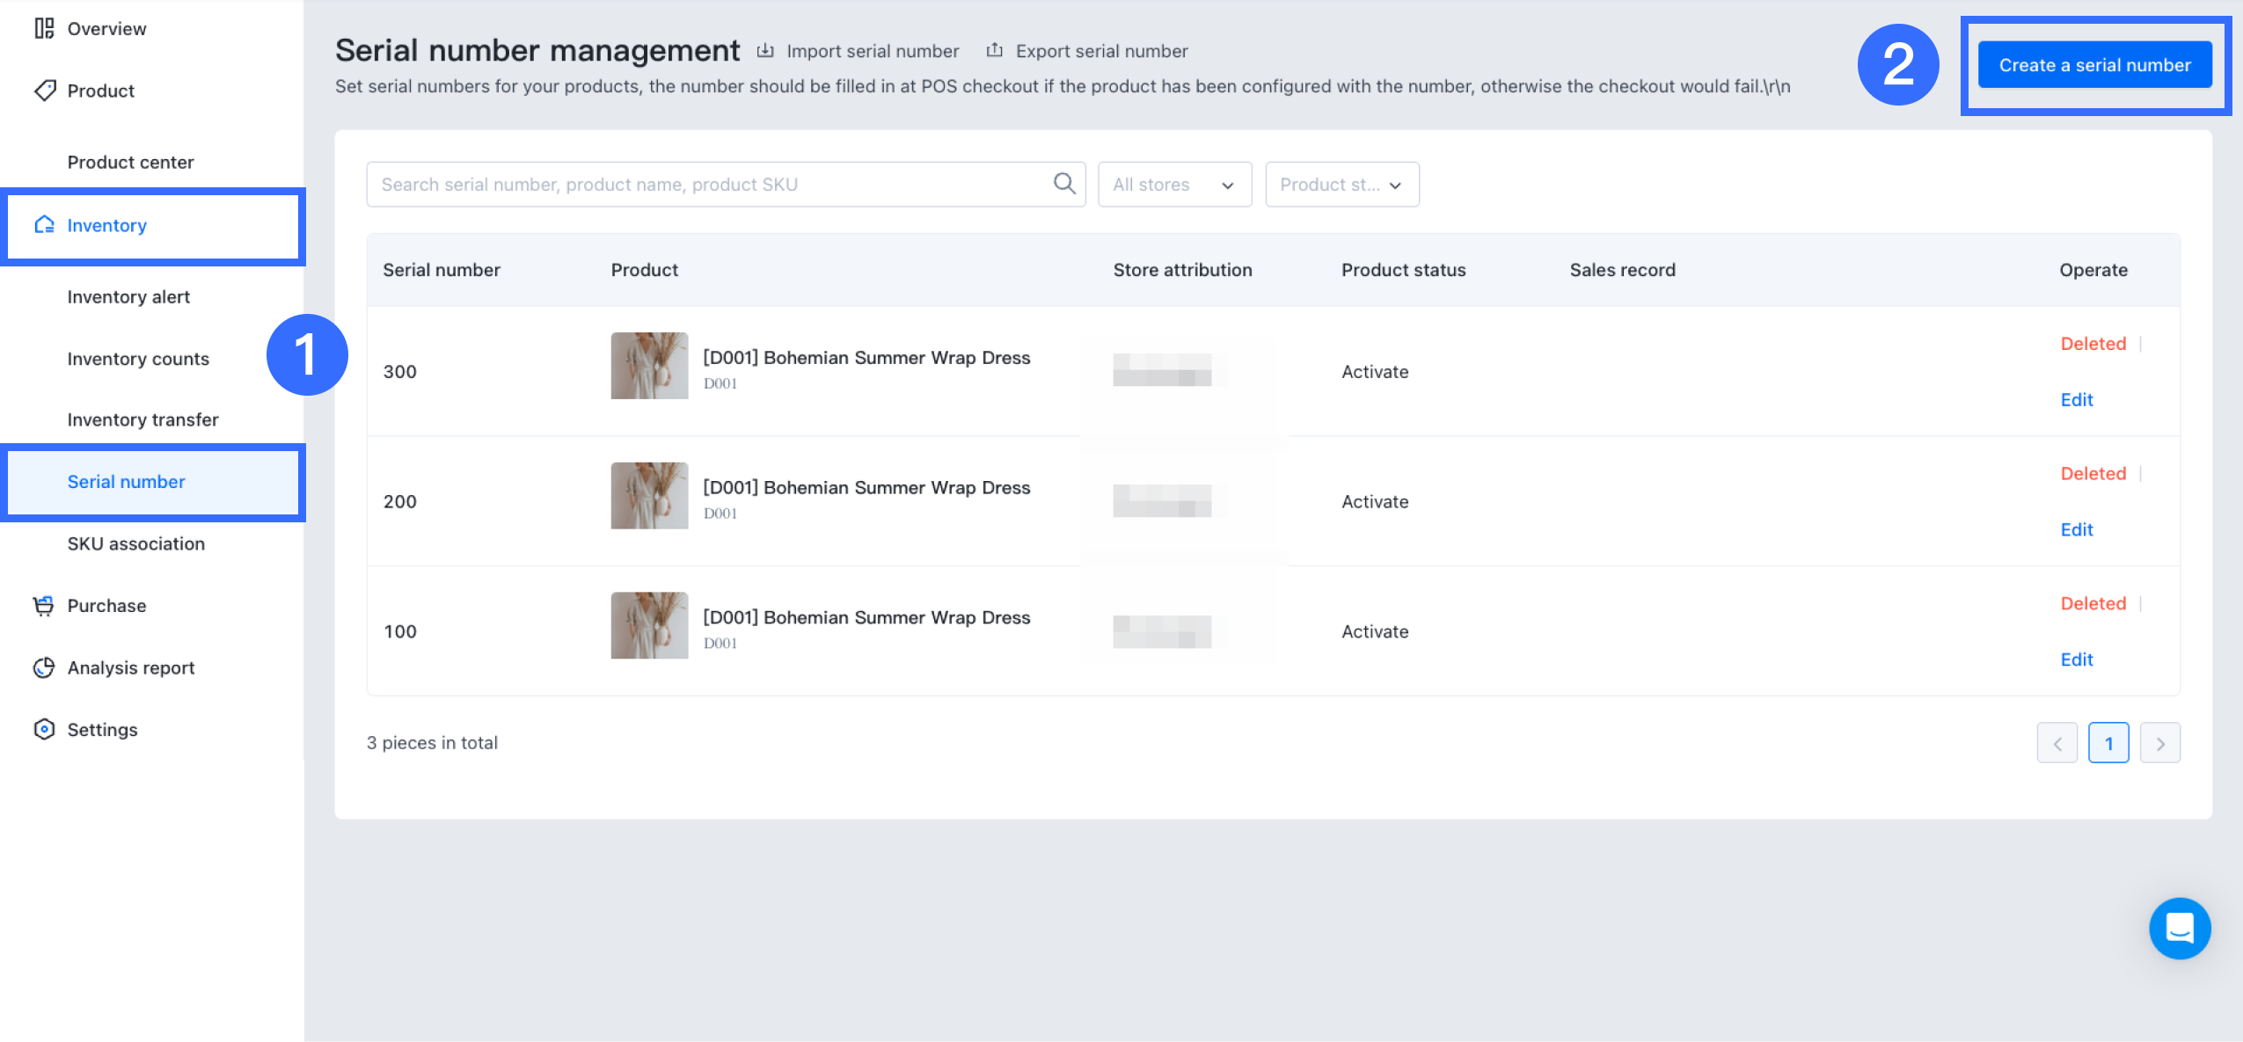Click the Analysis report chart icon
This screenshot has height=1042, width=2243.
pos(44,668)
